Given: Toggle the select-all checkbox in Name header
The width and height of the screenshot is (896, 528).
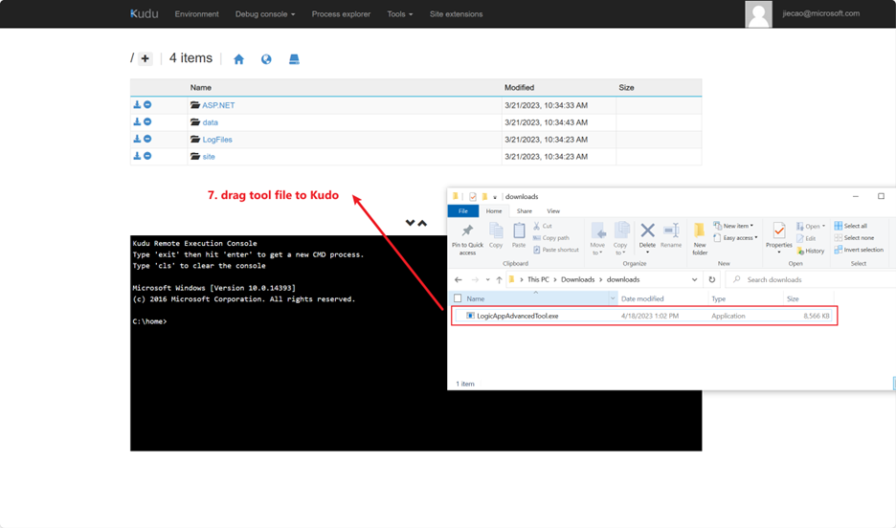Looking at the screenshot, I should 458,298.
